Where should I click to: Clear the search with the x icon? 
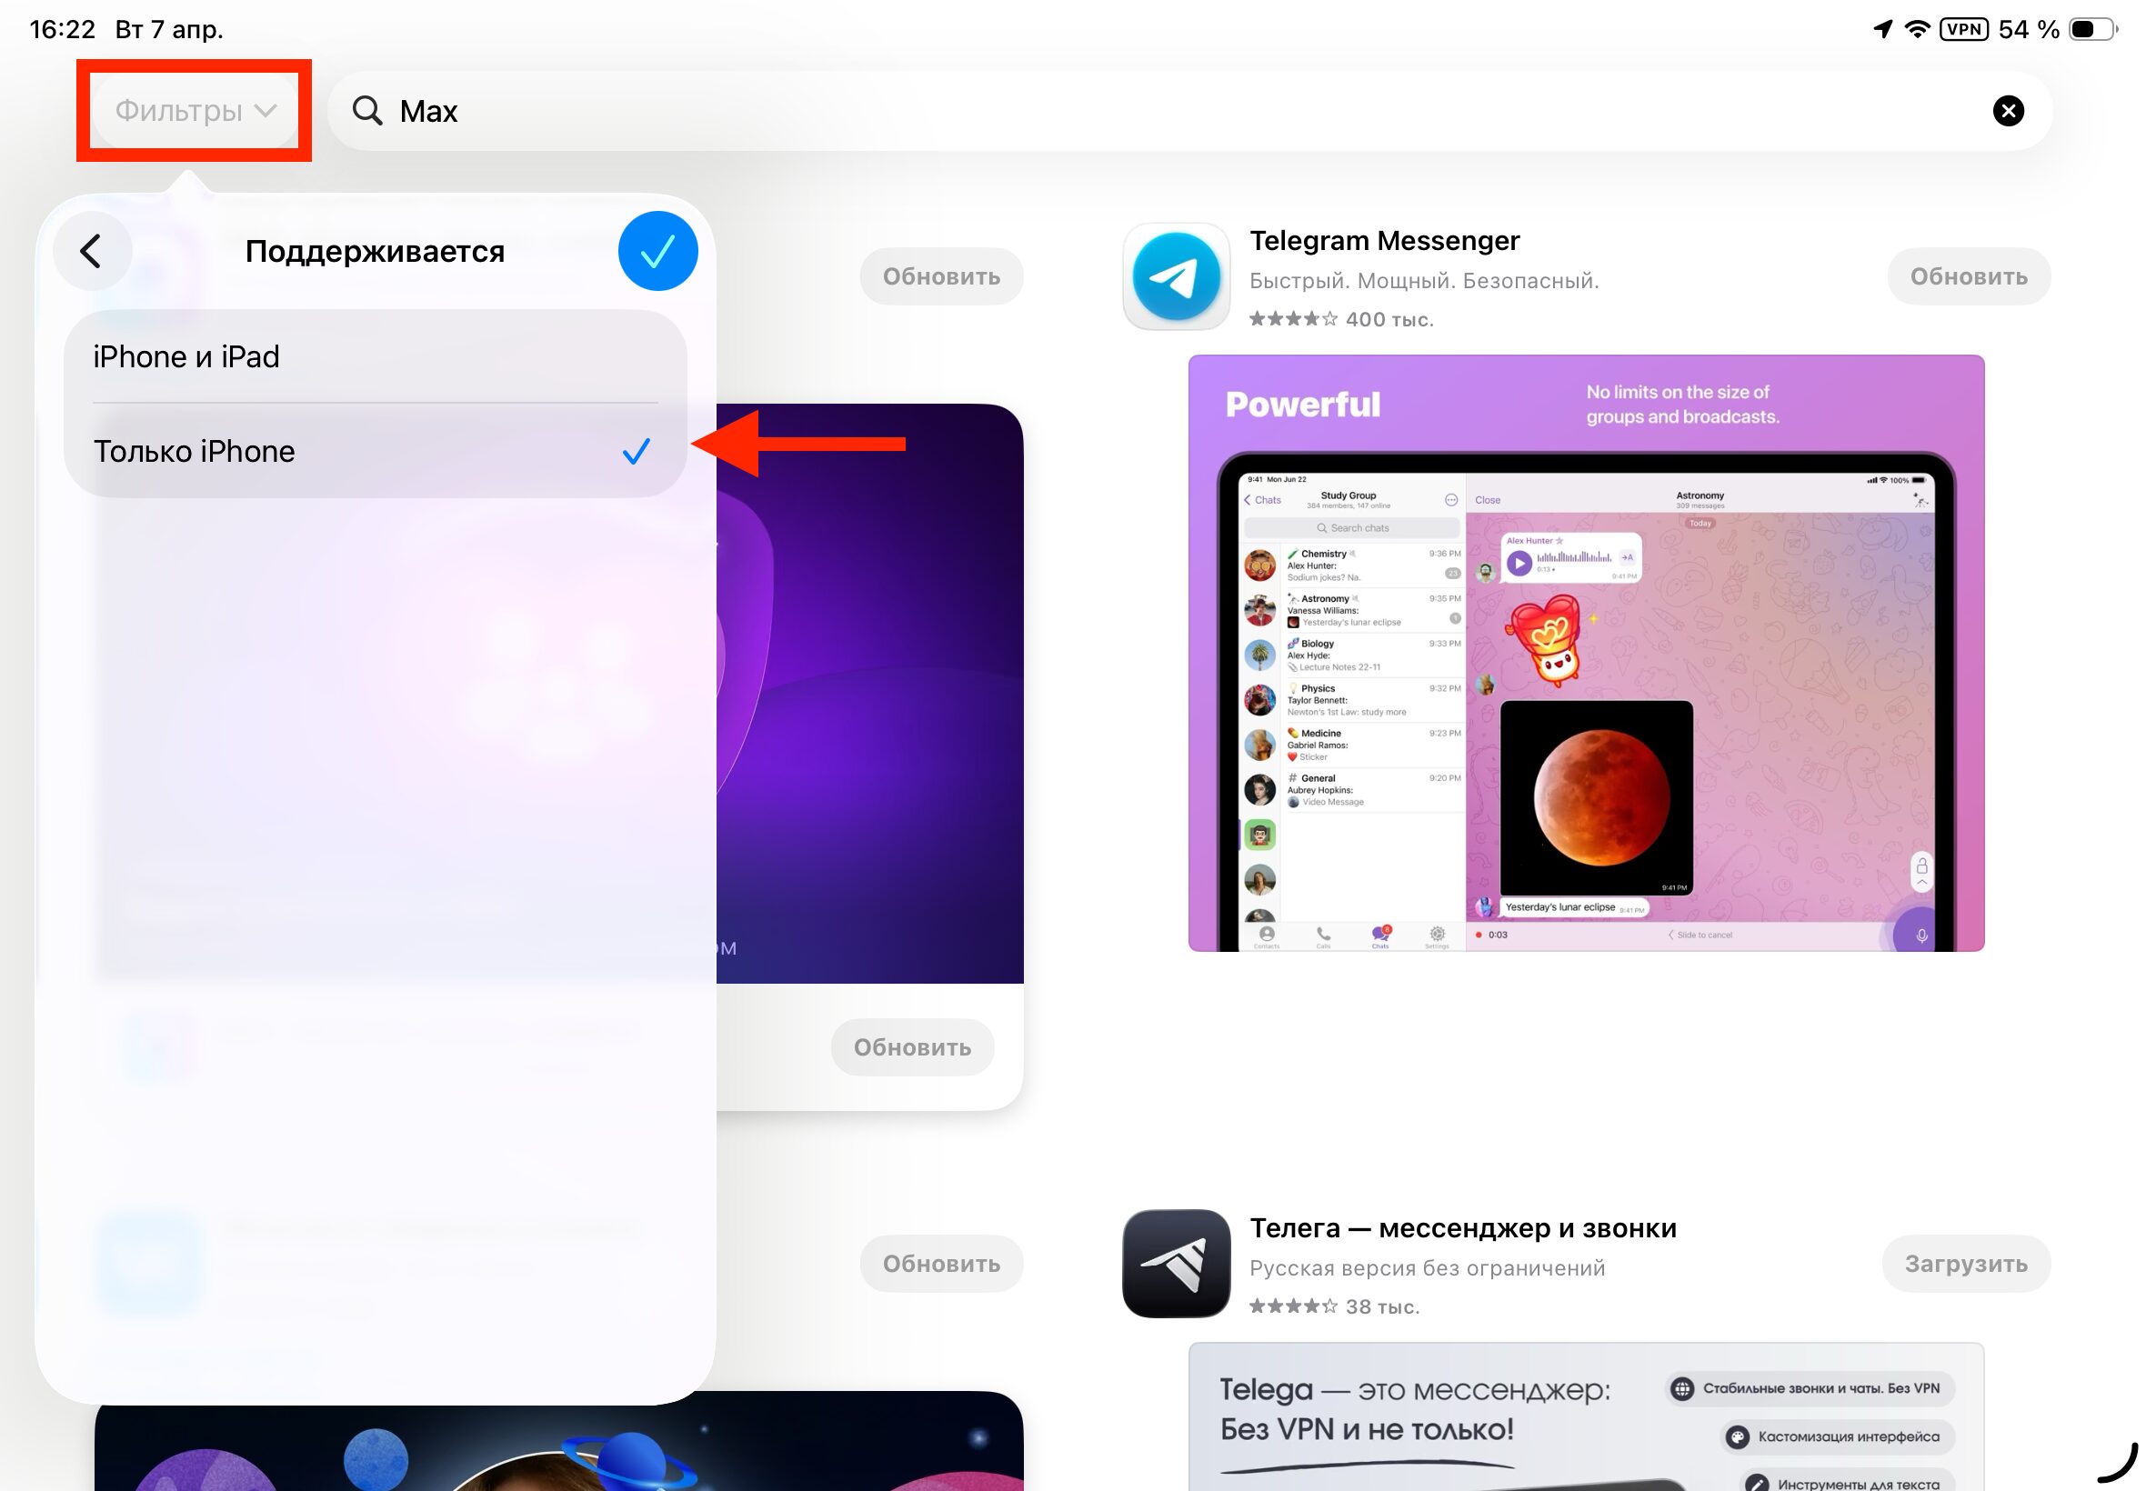[2009, 110]
